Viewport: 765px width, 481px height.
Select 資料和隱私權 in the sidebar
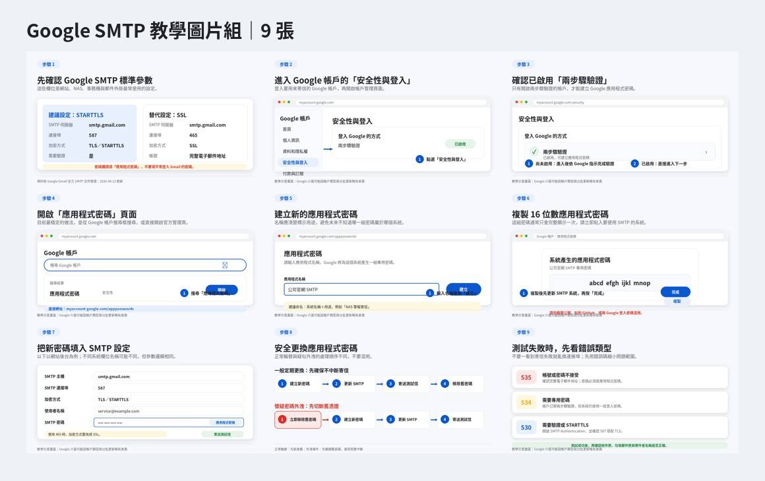click(295, 151)
